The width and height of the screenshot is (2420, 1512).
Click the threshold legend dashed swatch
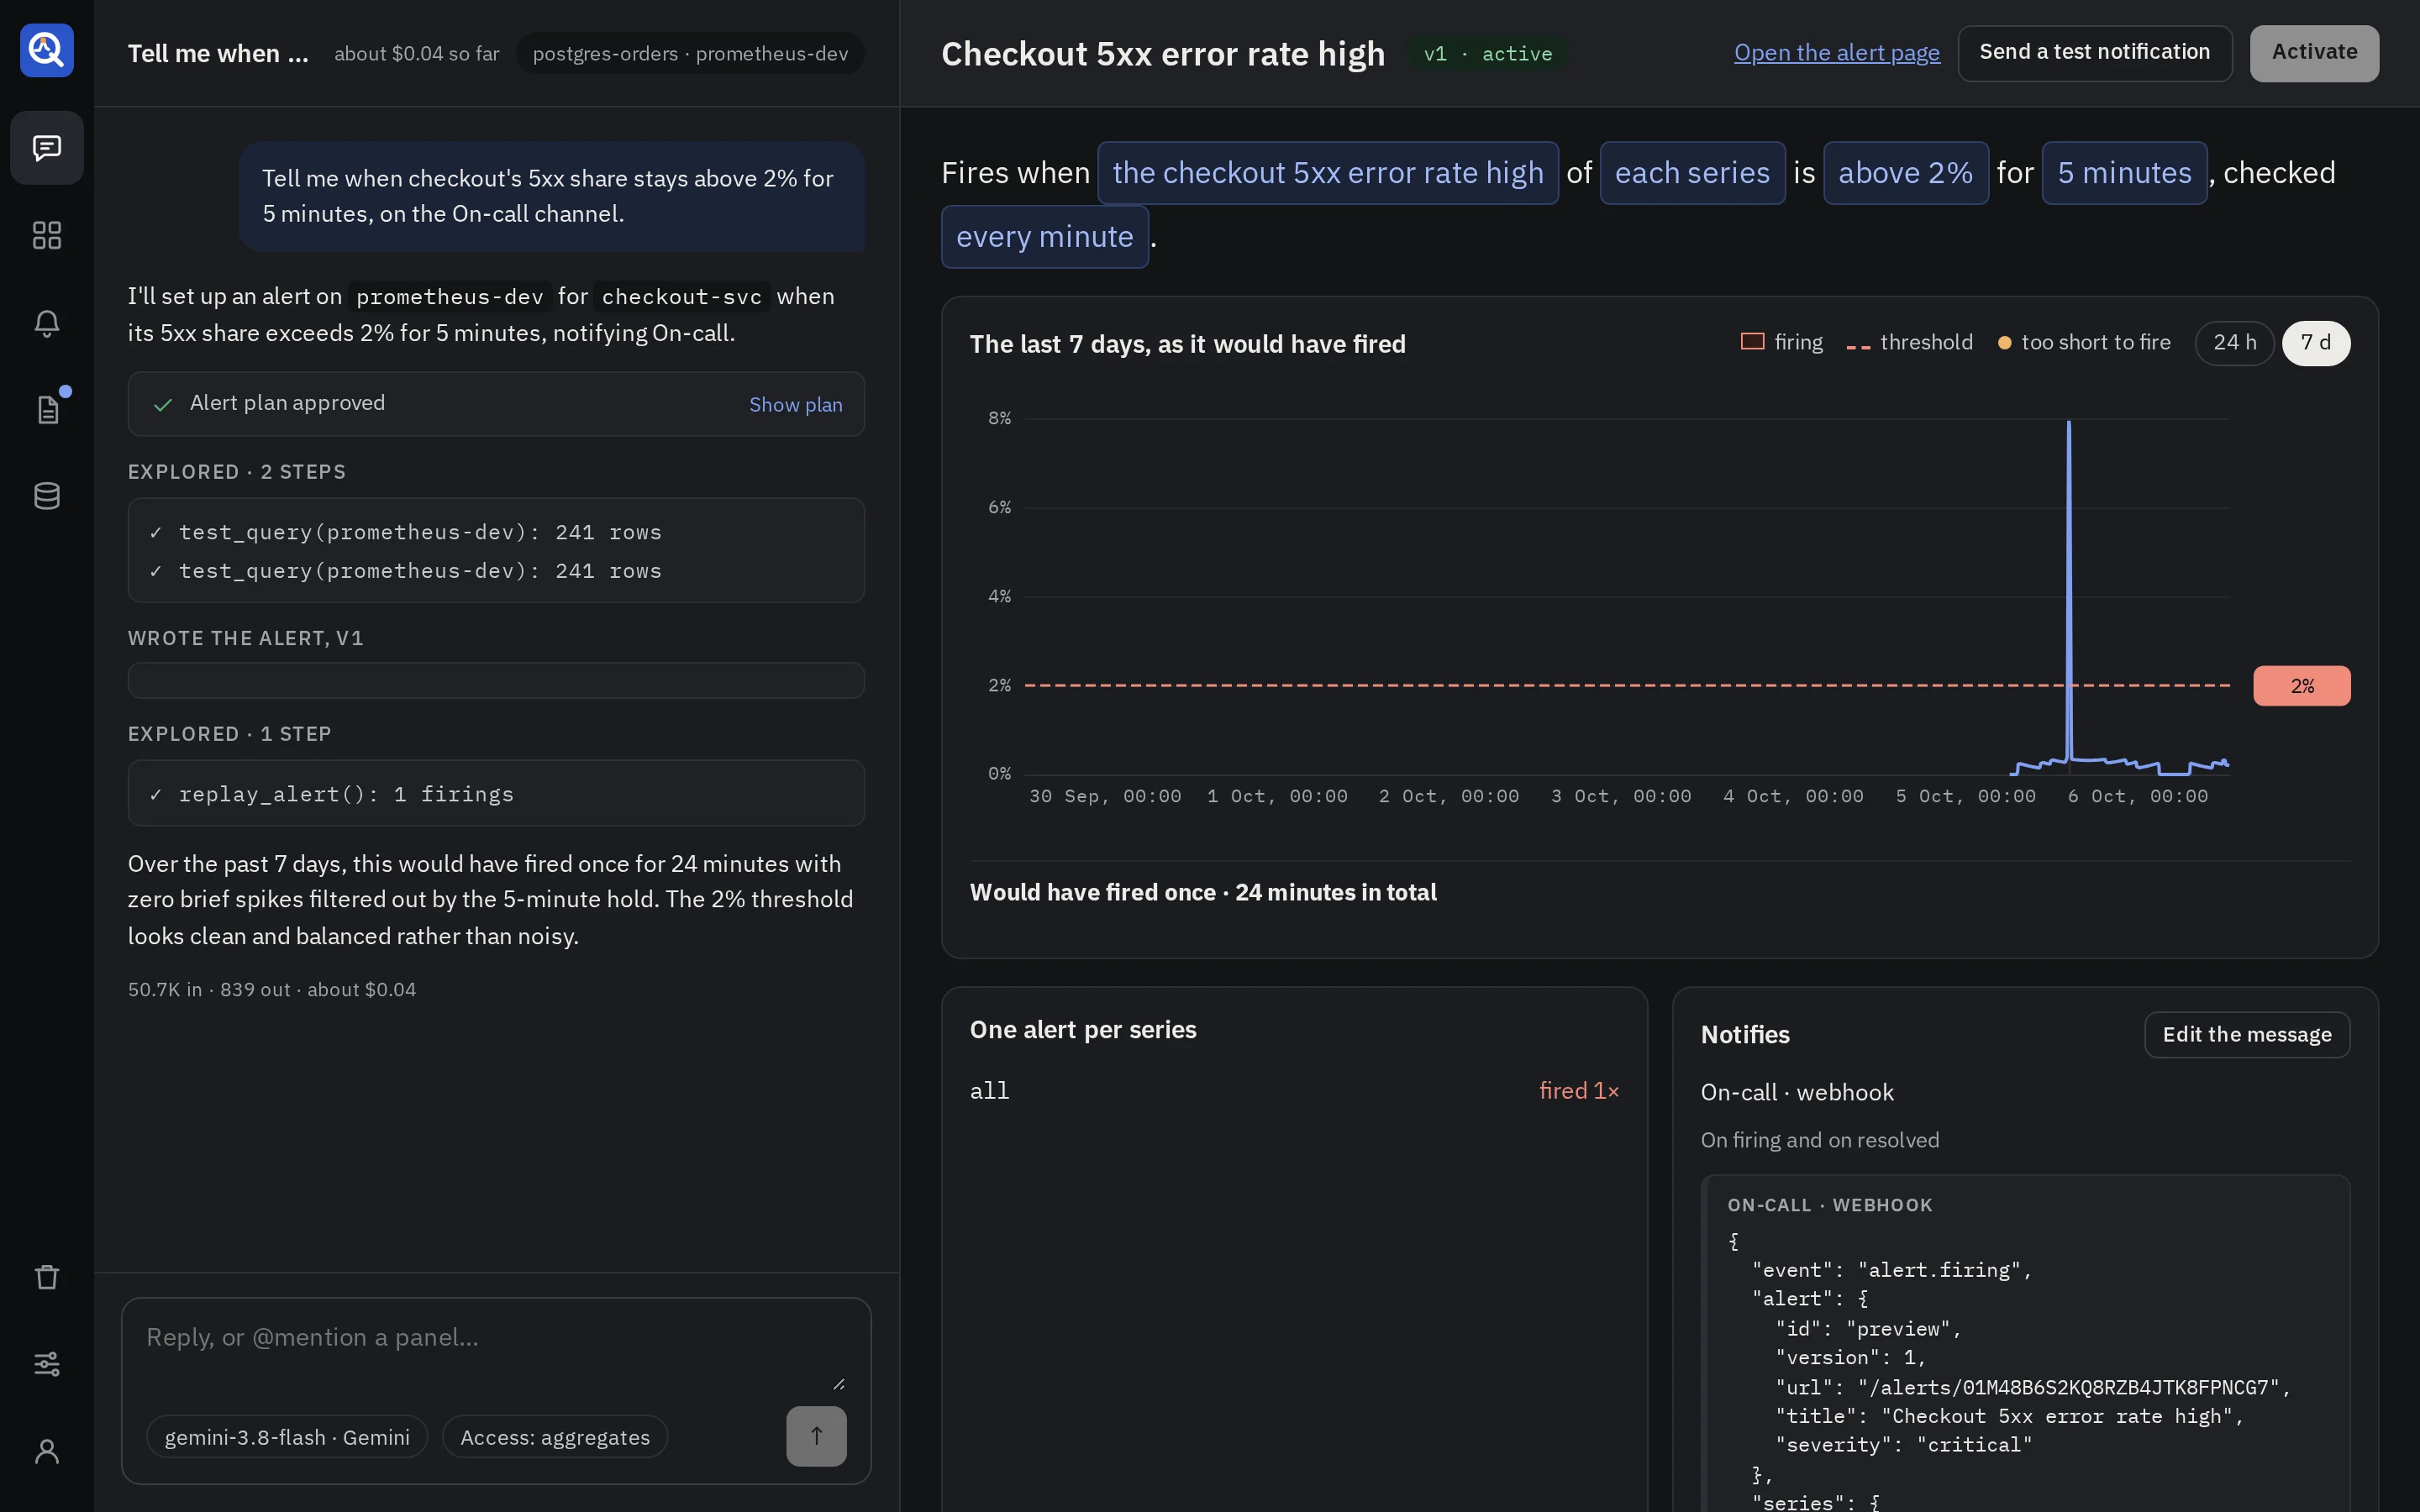coord(1858,346)
